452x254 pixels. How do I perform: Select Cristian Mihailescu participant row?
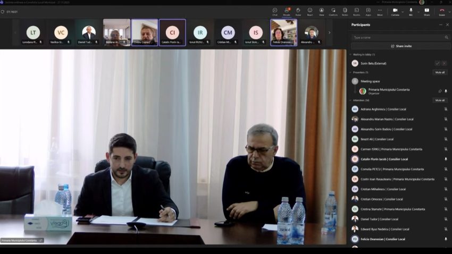pyautogui.click(x=399, y=189)
